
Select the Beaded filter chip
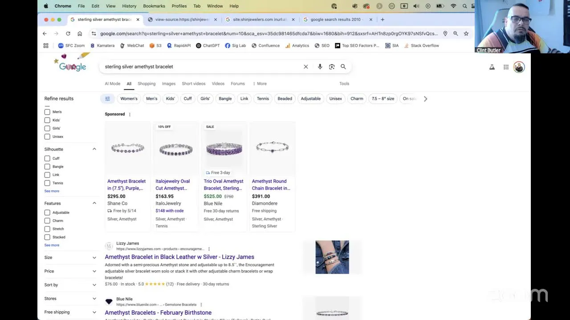point(285,99)
